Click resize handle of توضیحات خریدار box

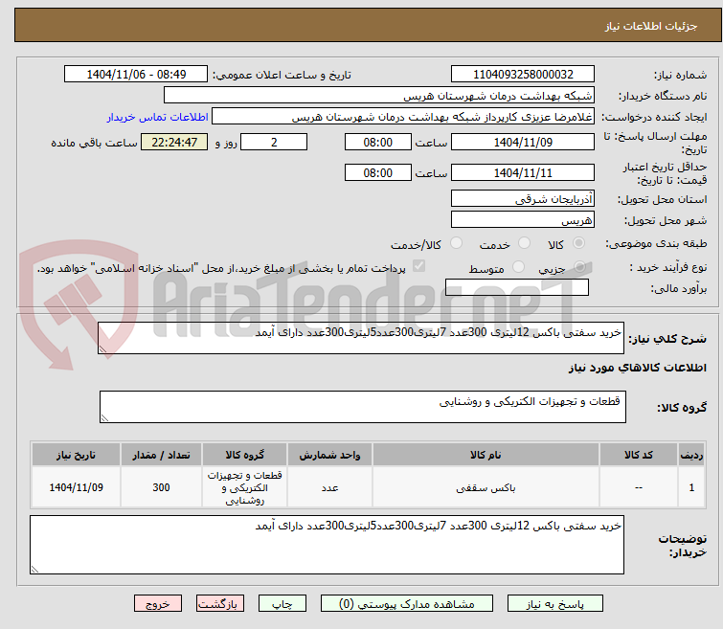click(35, 570)
